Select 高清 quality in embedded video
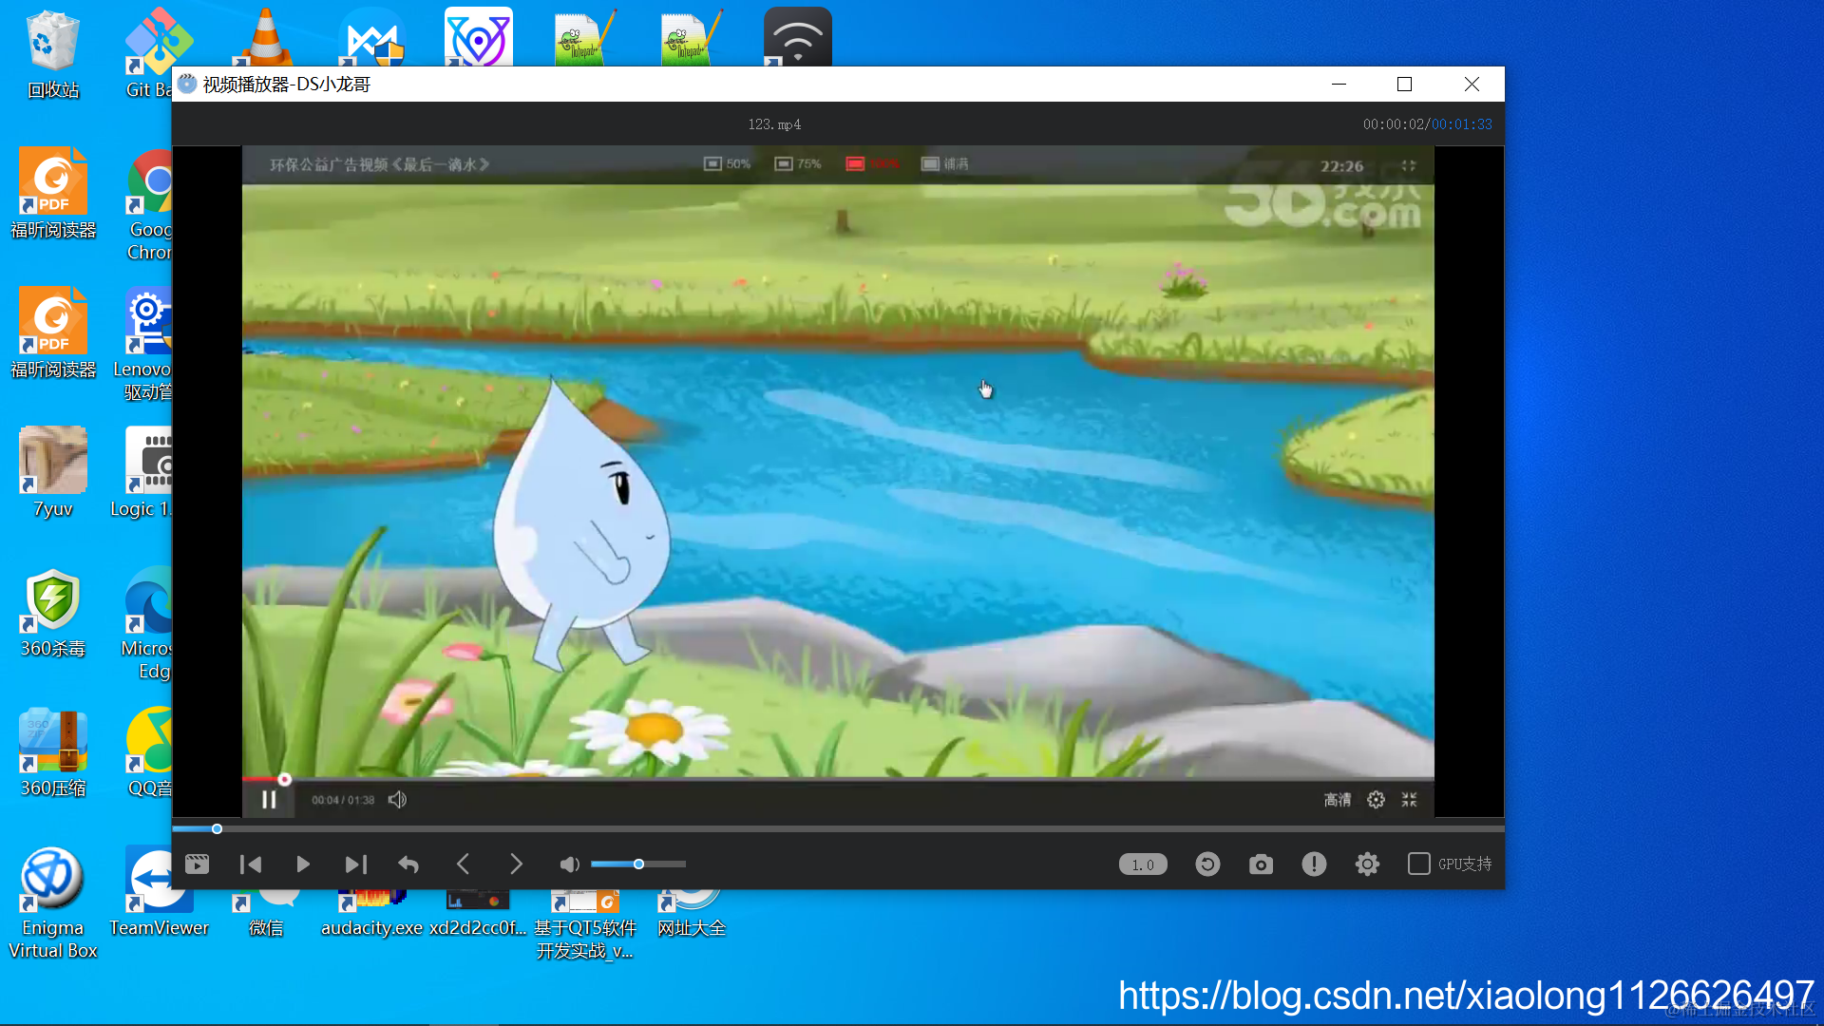Viewport: 1824px width, 1026px height. click(1337, 800)
